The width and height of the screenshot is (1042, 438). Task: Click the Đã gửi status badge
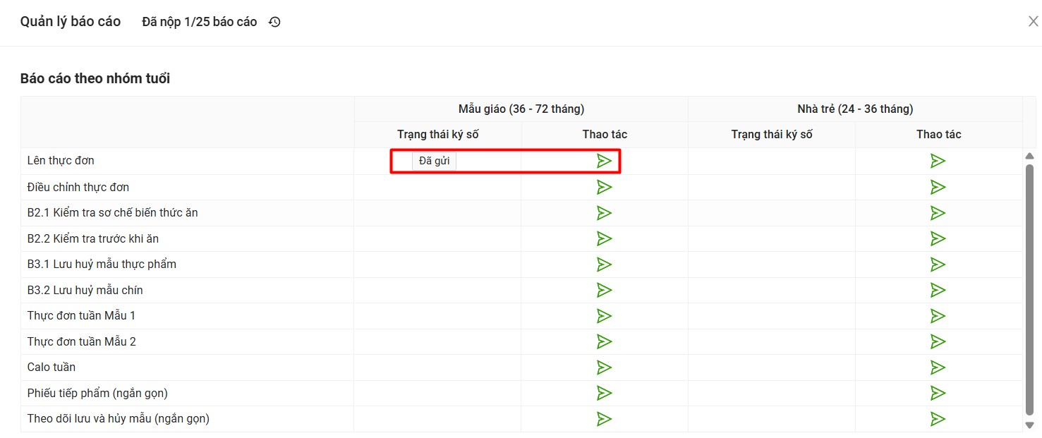[x=434, y=161]
